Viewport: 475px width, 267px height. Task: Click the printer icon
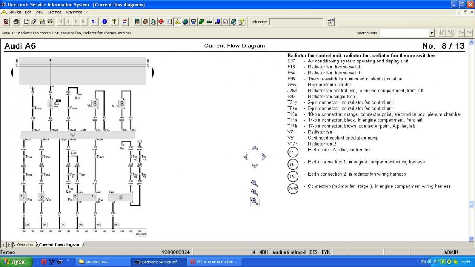click(x=16, y=21)
